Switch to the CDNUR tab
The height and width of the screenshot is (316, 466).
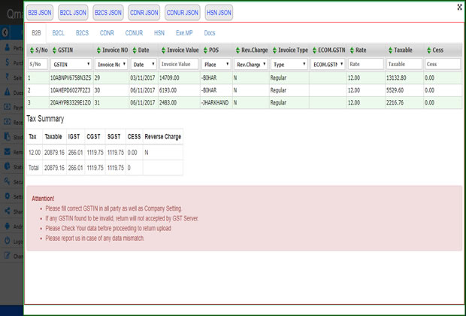click(x=134, y=33)
